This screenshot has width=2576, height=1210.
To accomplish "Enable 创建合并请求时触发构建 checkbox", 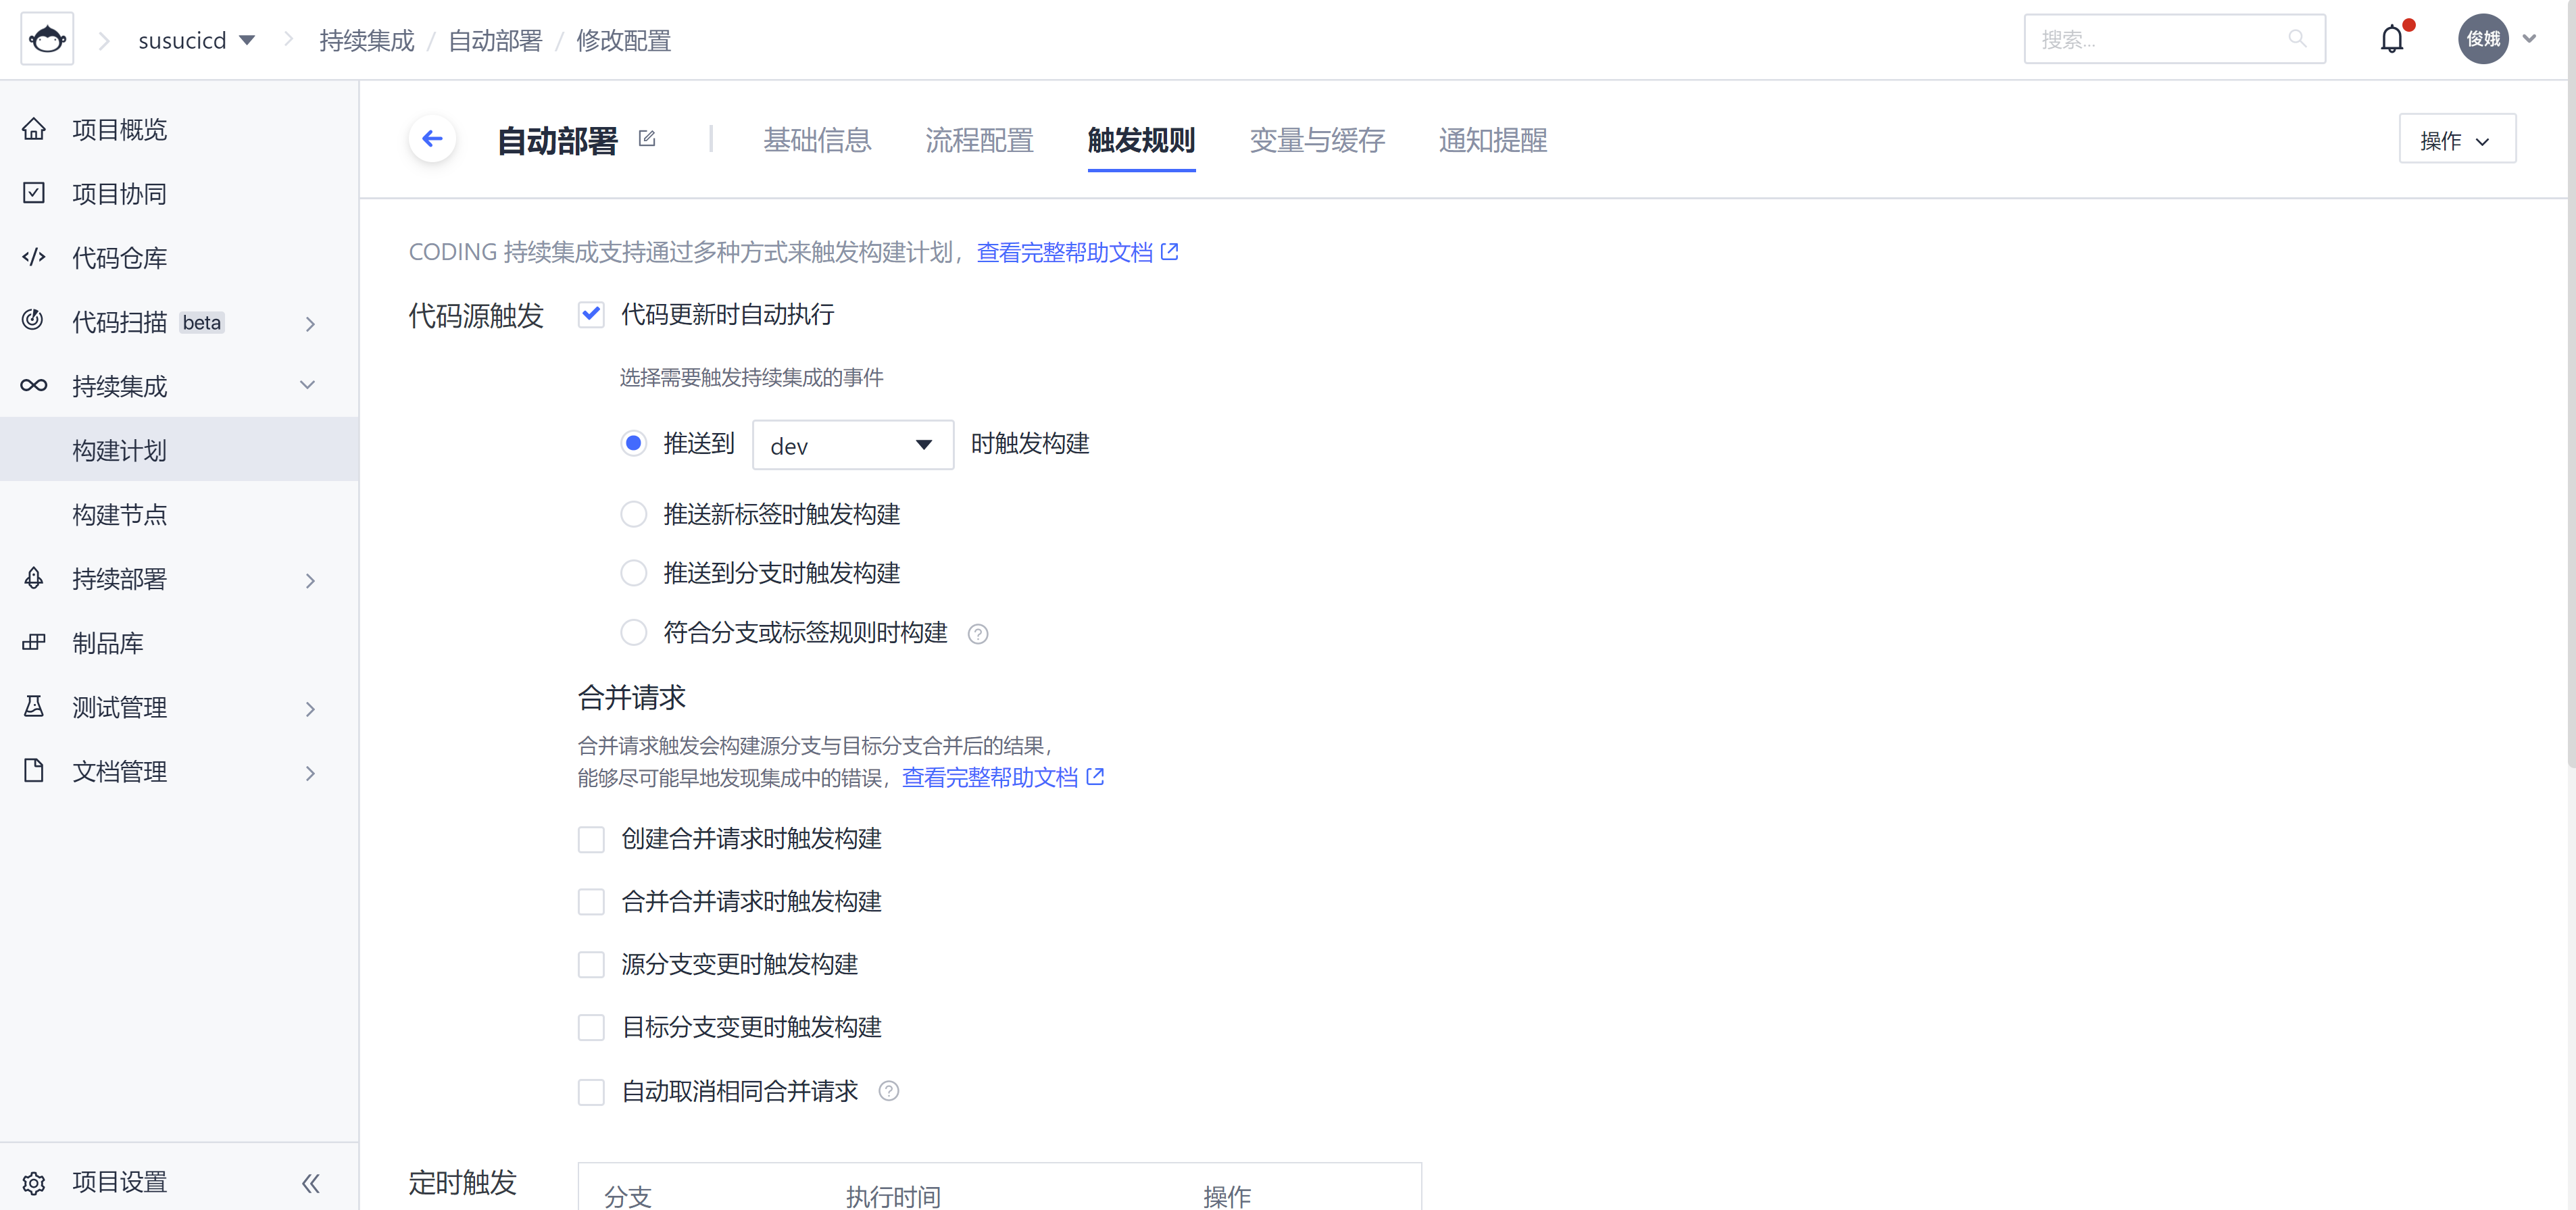I will click(591, 839).
